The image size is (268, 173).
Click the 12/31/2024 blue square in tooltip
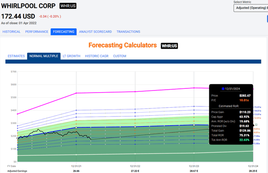[223, 89]
